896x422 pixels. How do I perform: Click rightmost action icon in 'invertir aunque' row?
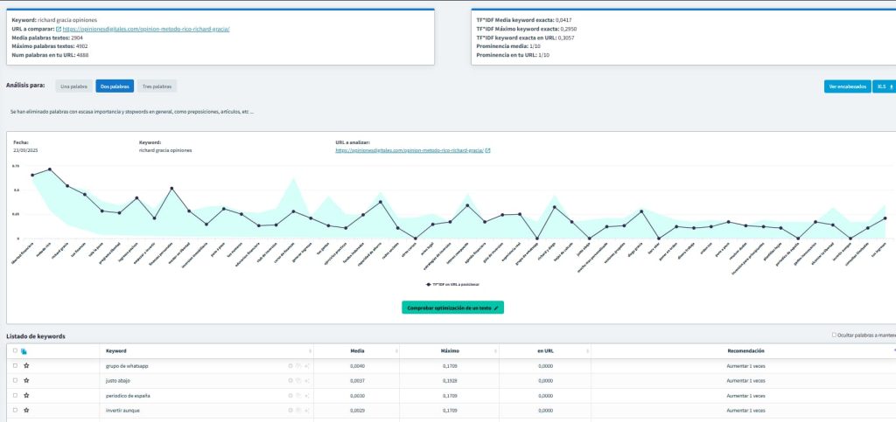pos(307,410)
